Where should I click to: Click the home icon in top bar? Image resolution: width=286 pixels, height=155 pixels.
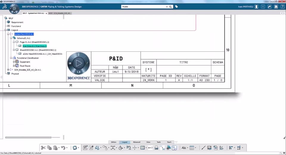(x=276, y=7)
